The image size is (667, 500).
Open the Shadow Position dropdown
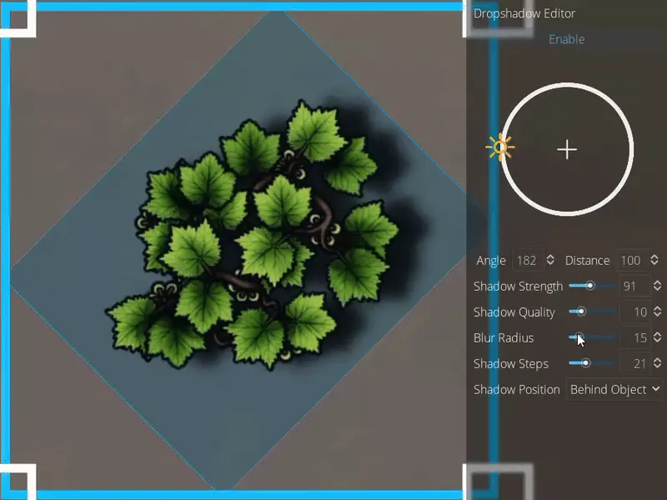pyautogui.click(x=614, y=389)
